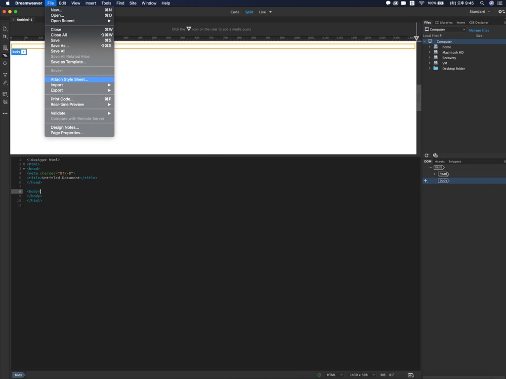
Task: Collapse the head tag on line 3
Action: tap(24, 169)
